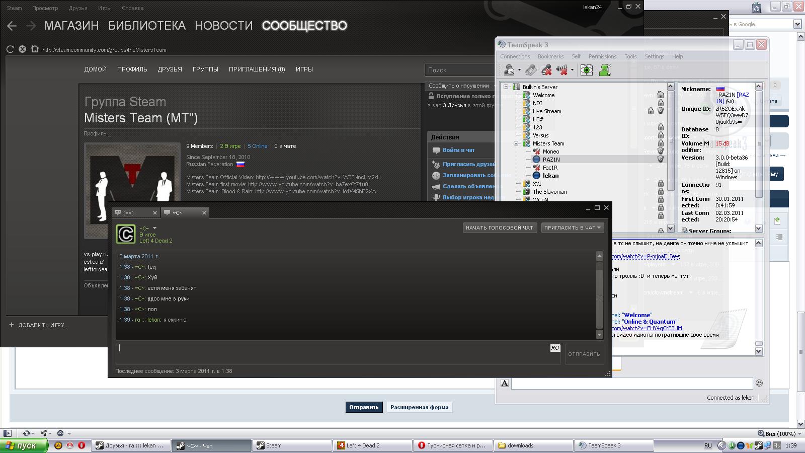
Task: Collapse Bulkin's Server tree
Action: [x=506, y=87]
